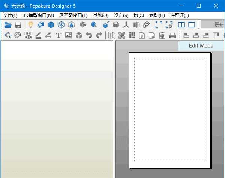225x178 pixels.
Task: Click the pyramid inside hexagon icon
Action: [x=71, y=25]
